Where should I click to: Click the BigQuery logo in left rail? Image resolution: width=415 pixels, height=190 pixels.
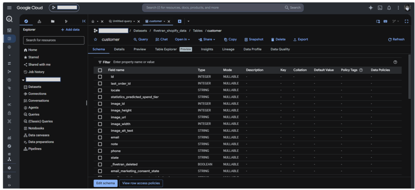pyautogui.click(x=9, y=19)
